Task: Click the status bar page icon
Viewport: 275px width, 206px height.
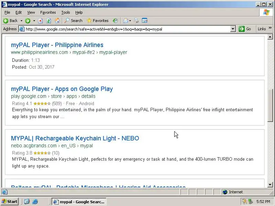Action: coord(5,192)
